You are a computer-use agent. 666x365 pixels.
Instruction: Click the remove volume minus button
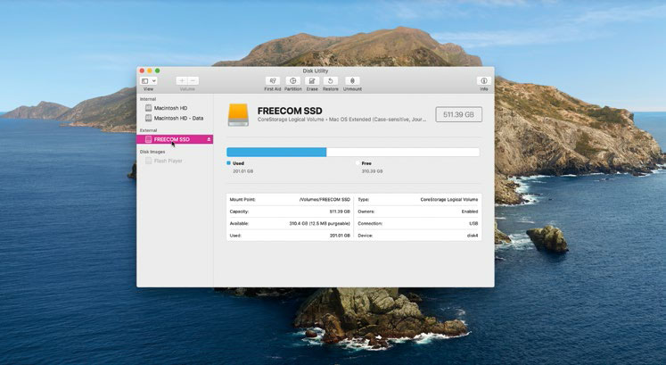tap(193, 80)
